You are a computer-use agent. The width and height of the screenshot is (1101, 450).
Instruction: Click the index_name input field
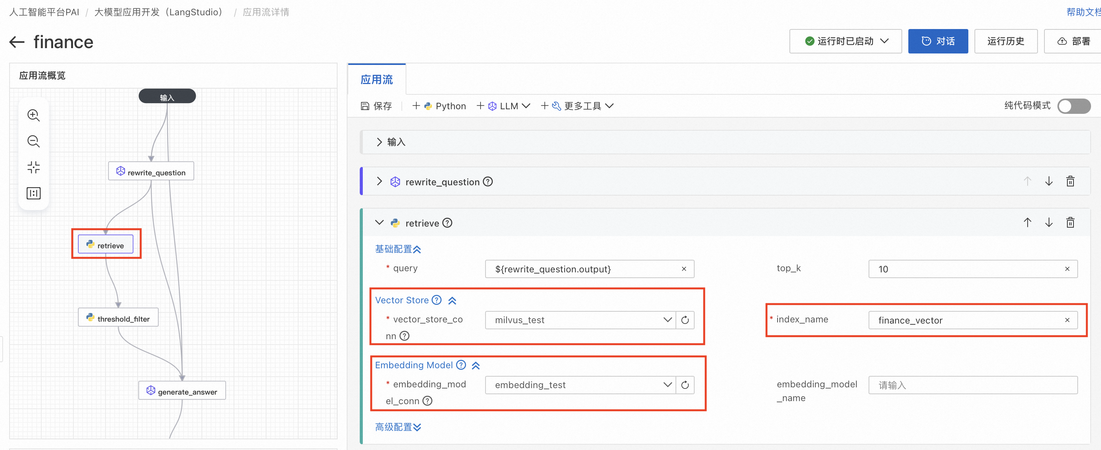pyautogui.click(x=966, y=320)
